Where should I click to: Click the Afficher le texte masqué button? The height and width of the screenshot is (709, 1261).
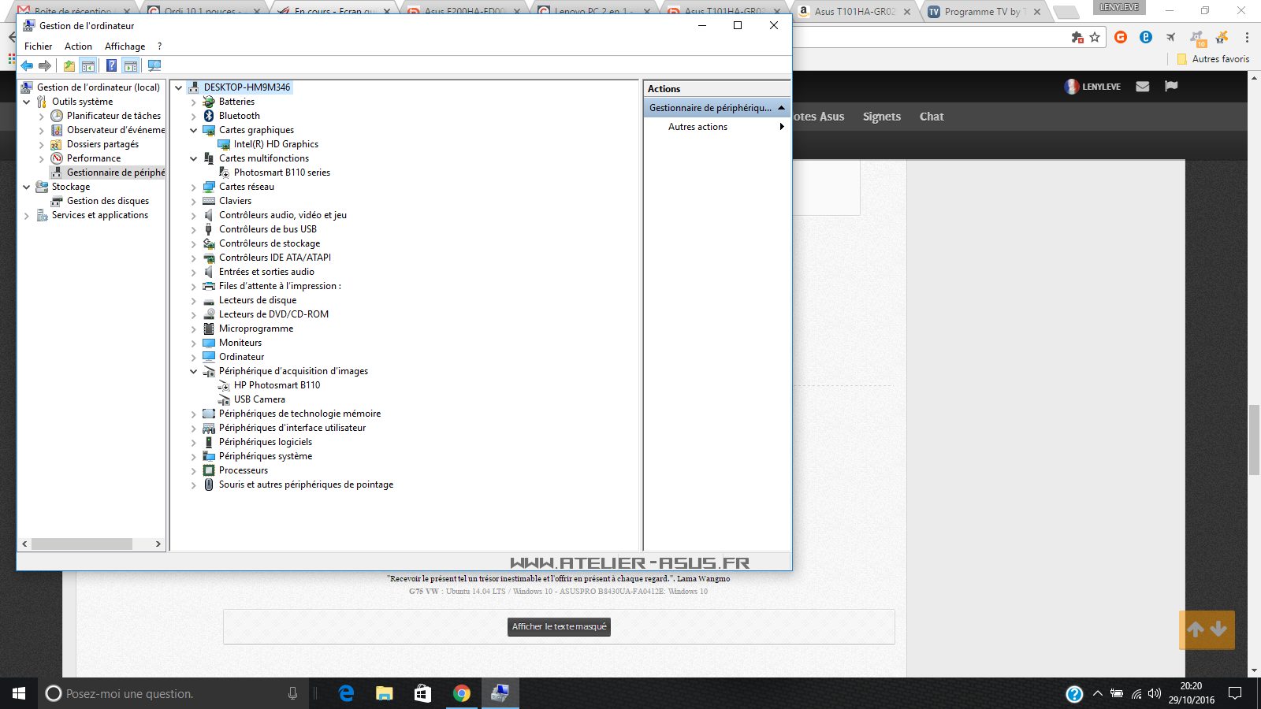pos(559,627)
